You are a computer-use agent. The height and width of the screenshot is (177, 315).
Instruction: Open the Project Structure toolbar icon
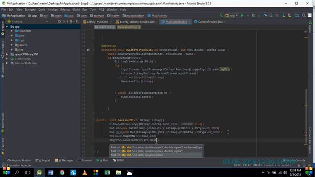click(297, 15)
